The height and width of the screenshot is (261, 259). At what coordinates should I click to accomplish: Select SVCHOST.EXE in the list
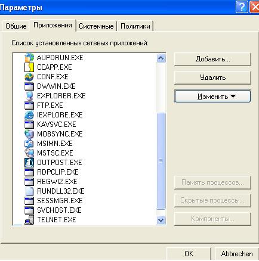[59, 210]
